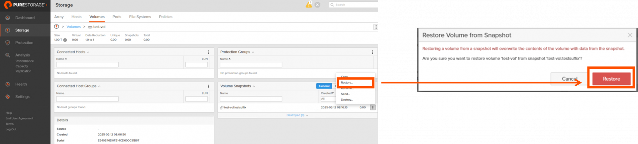Switch to the Pods tab
This screenshot has height=144, width=638.
[117, 17]
